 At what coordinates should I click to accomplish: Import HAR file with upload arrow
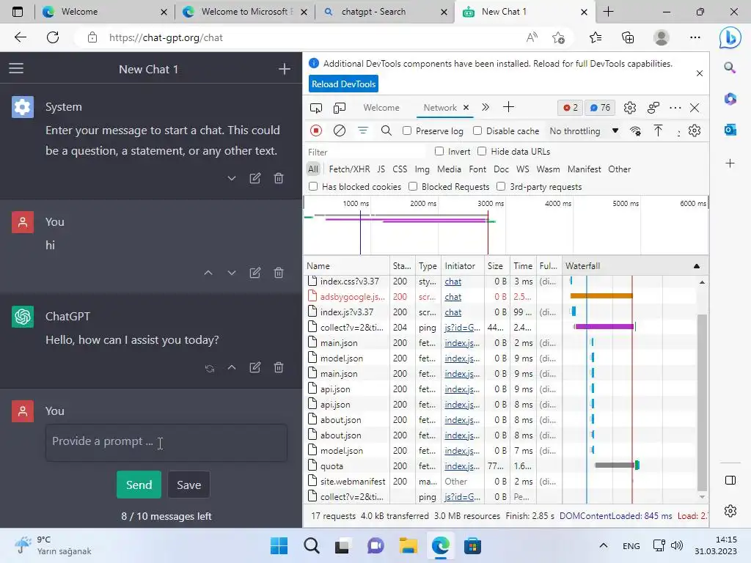tap(658, 130)
